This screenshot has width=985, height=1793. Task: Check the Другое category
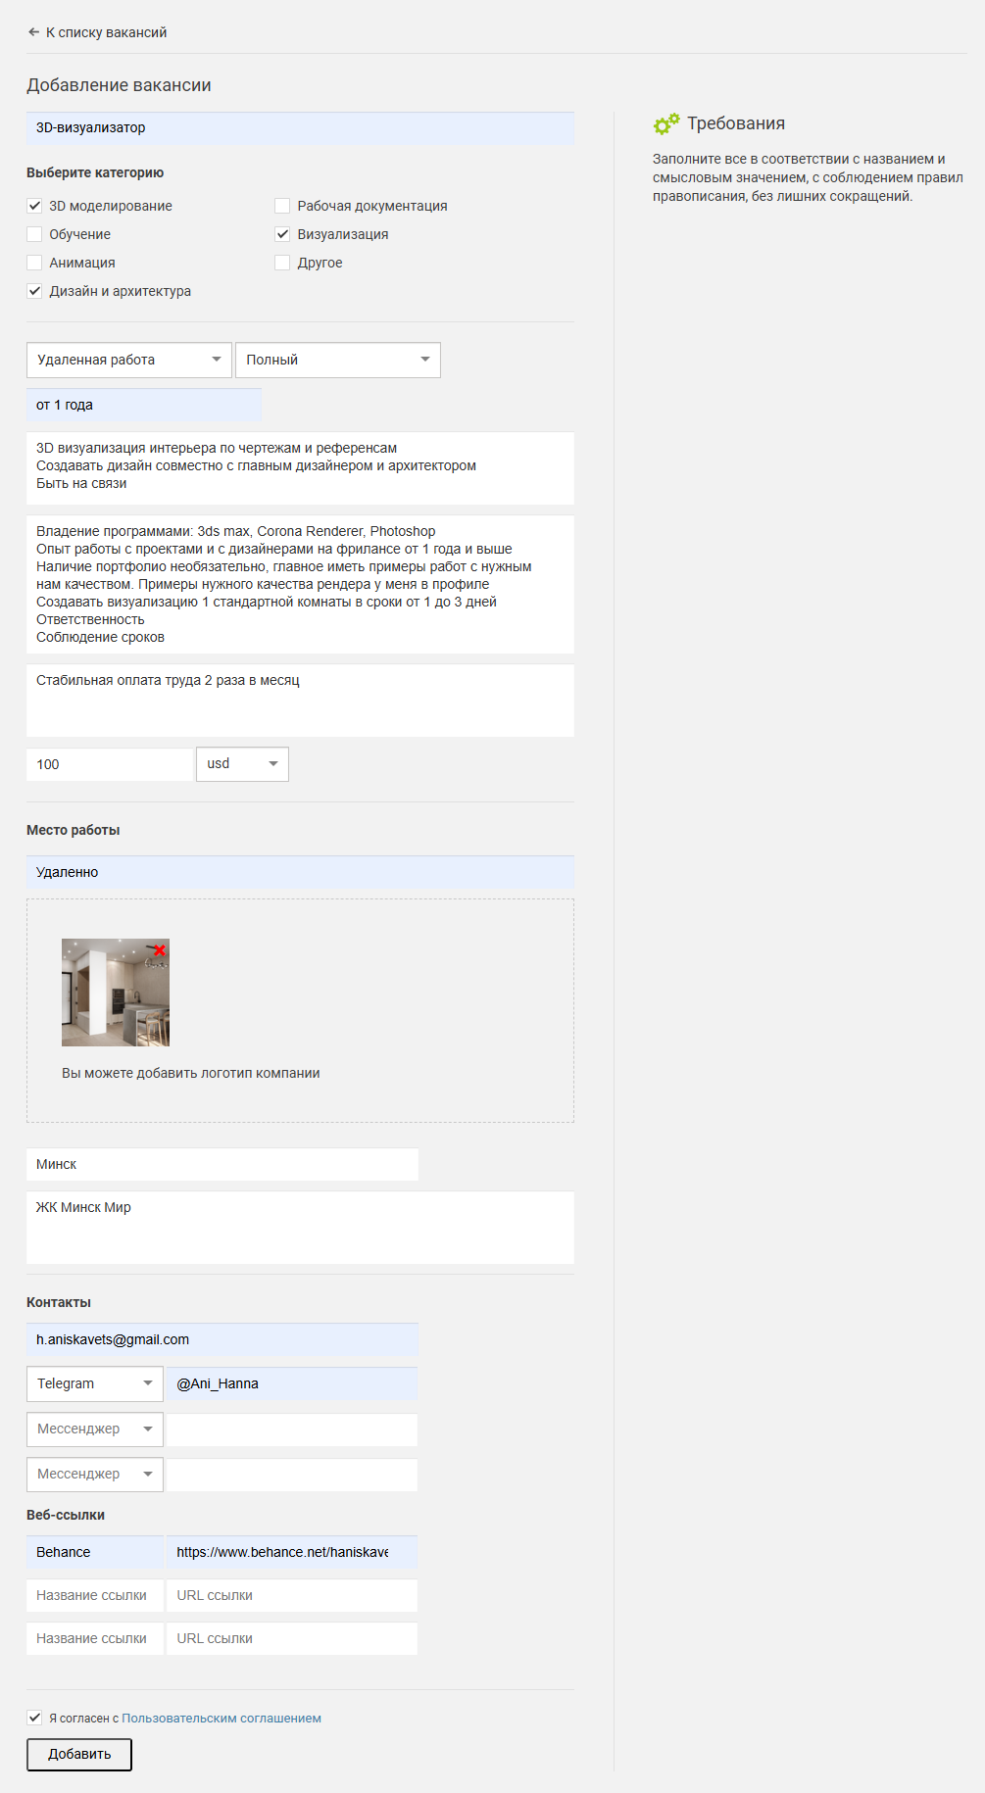282,263
